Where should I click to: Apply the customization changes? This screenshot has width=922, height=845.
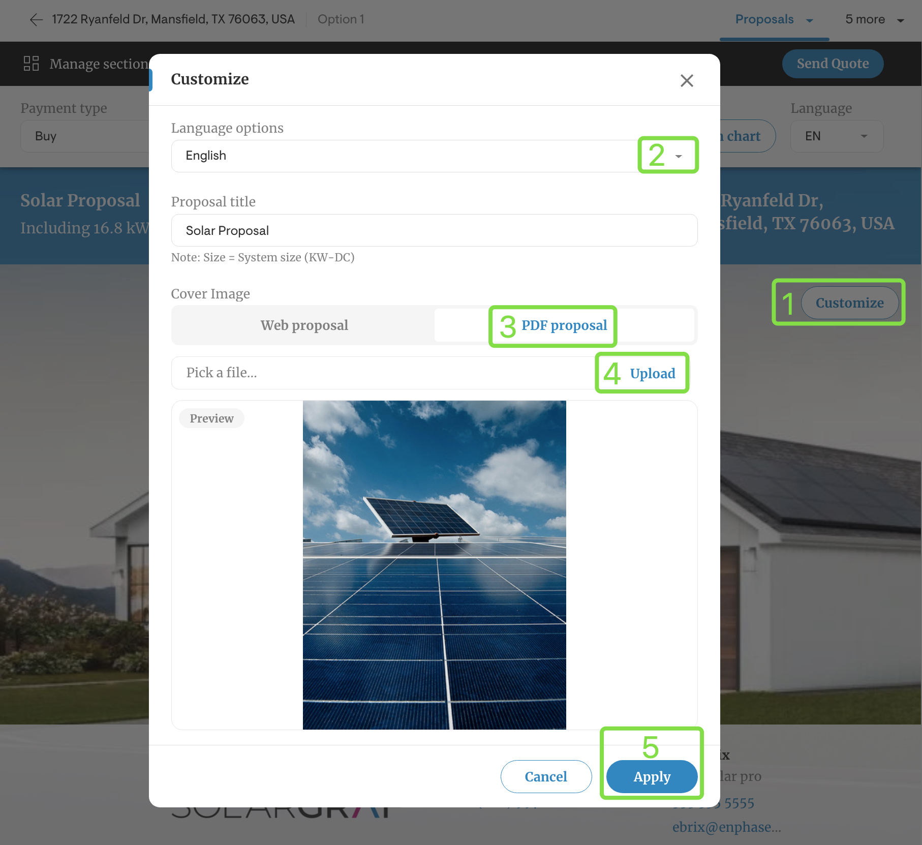point(652,776)
